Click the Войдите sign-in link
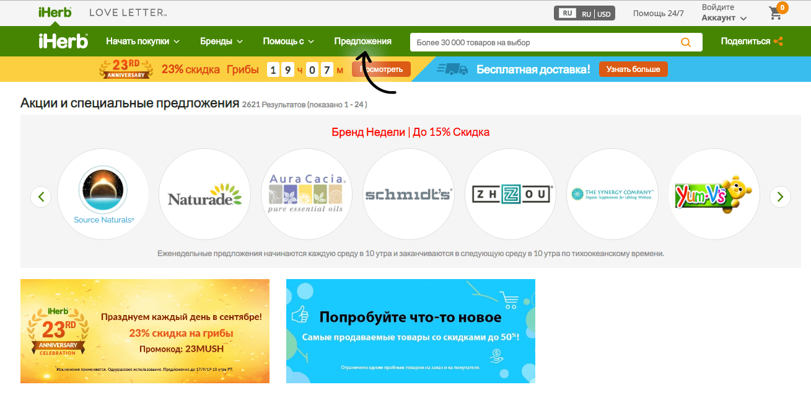The height and width of the screenshot is (400, 811). (x=717, y=7)
